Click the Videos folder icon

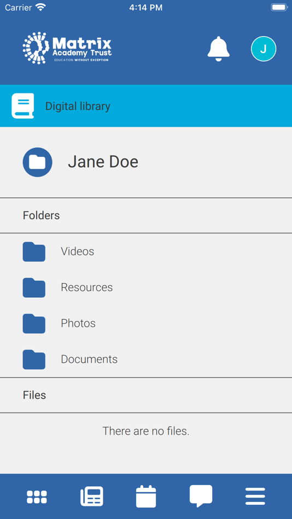pyautogui.click(x=34, y=252)
